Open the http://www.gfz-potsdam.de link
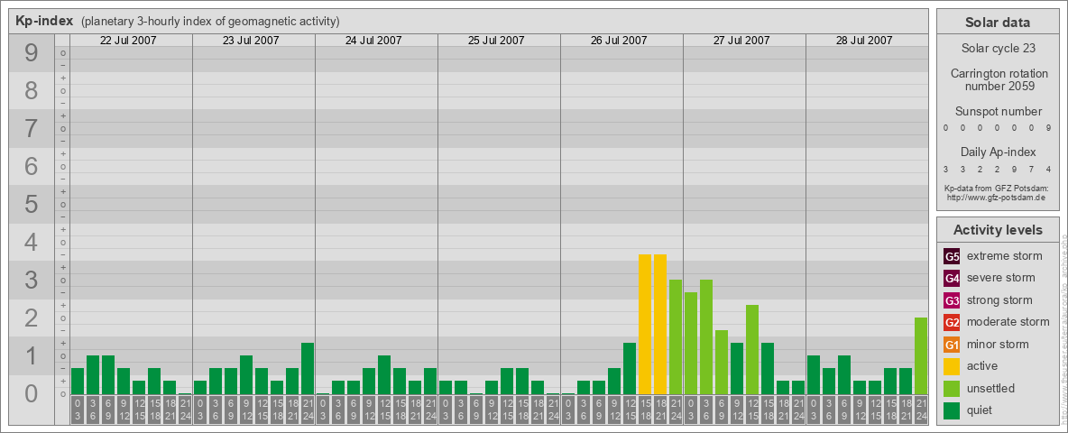Screen dimensions: 1068x433 click(x=996, y=197)
